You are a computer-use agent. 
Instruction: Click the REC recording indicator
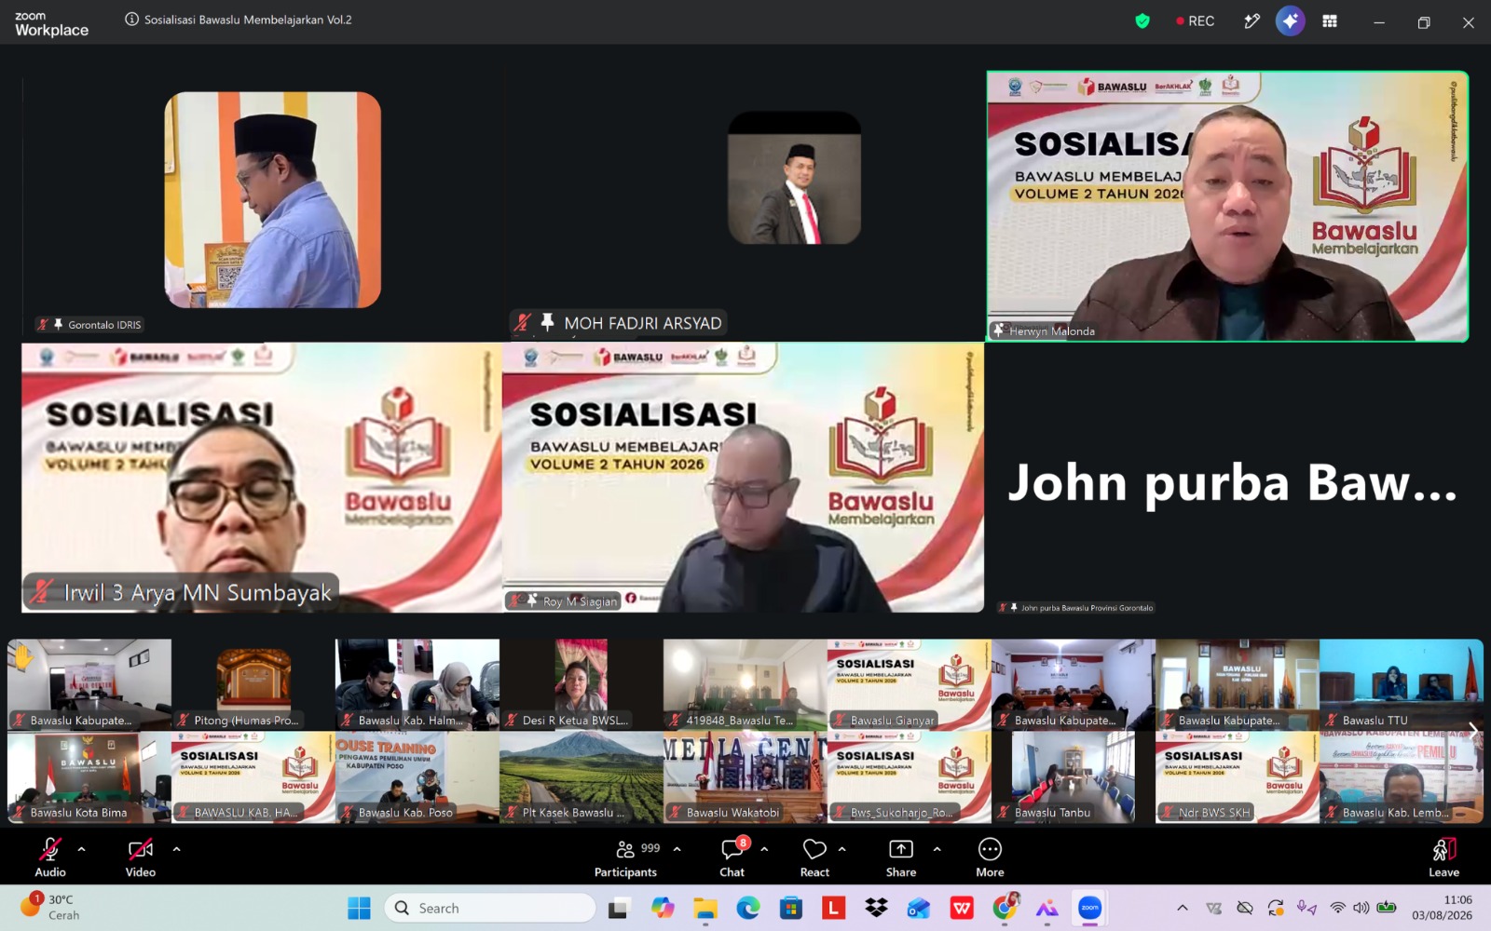coord(1196,20)
